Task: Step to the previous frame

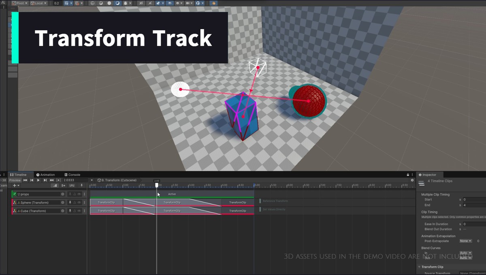Action: (x=32, y=180)
